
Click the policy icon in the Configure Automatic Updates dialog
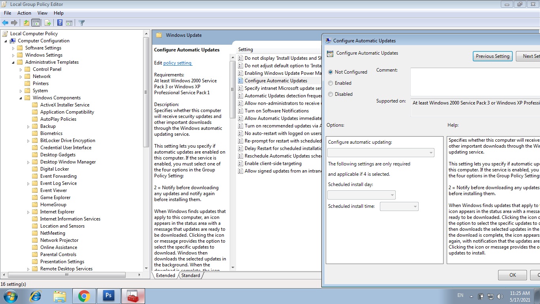tap(330, 53)
